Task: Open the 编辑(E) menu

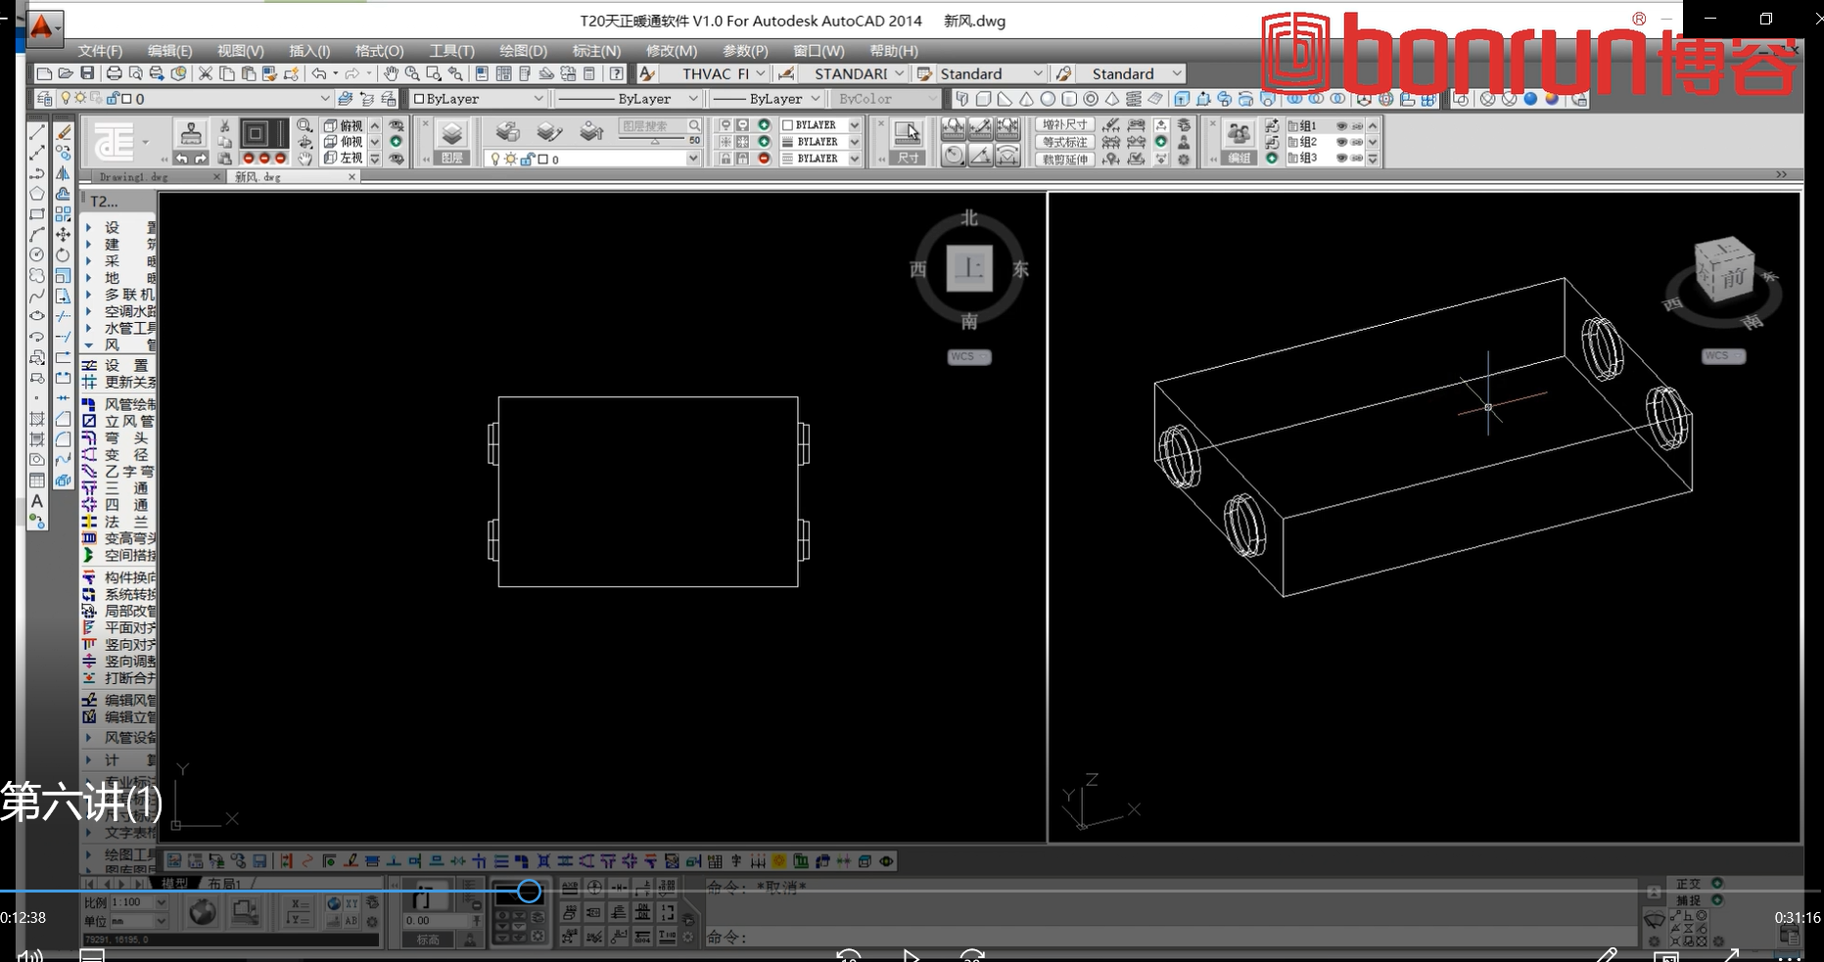Action: point(169,51)
